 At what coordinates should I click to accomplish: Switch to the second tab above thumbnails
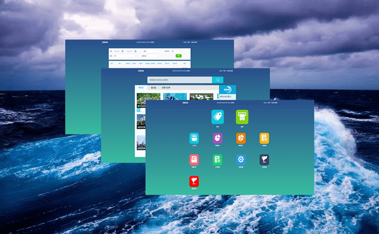(153, 87)
